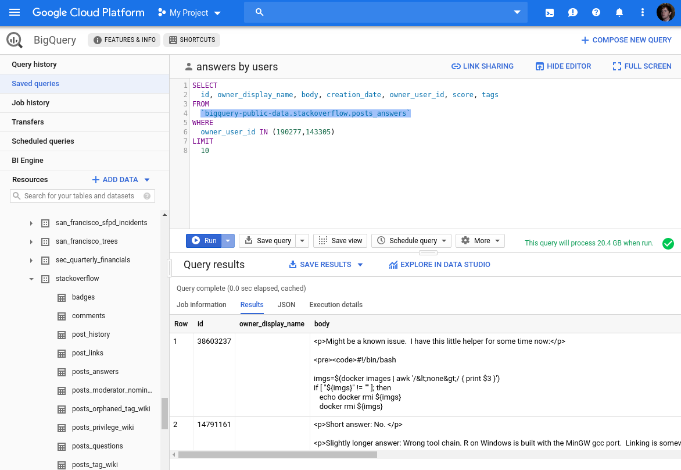Open Job history
The width and height of the screenshot is (681, 470).
[84, 102]
